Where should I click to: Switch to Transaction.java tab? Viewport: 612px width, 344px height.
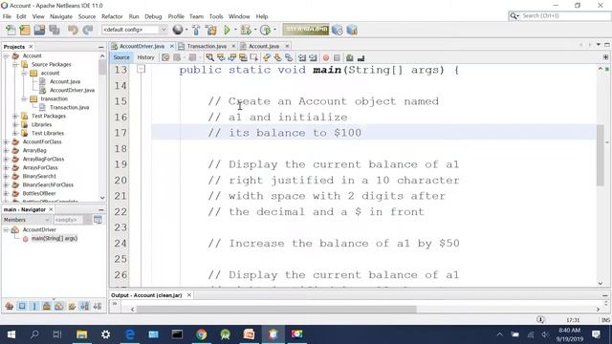[x=207, y=46]
